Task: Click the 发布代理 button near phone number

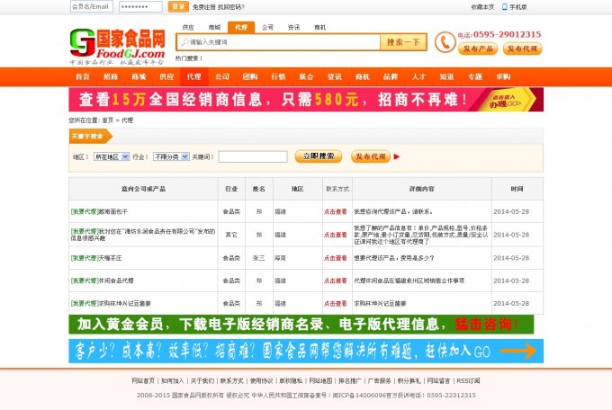Action: point(523,49)
